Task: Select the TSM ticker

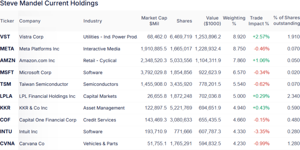Action: (6, 84)
